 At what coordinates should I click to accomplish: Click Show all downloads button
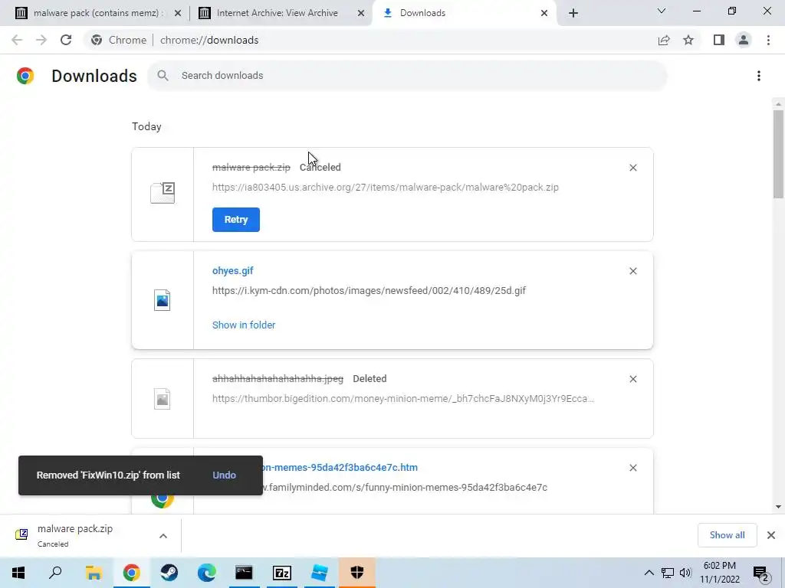point(727,535)
